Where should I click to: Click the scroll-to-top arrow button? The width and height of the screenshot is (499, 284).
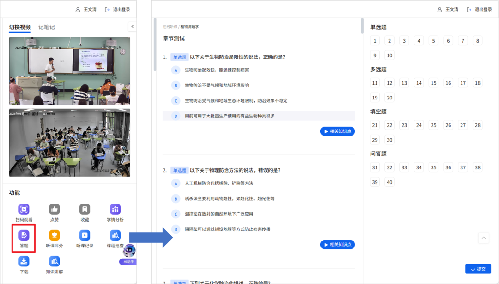[x=484, y=238]
